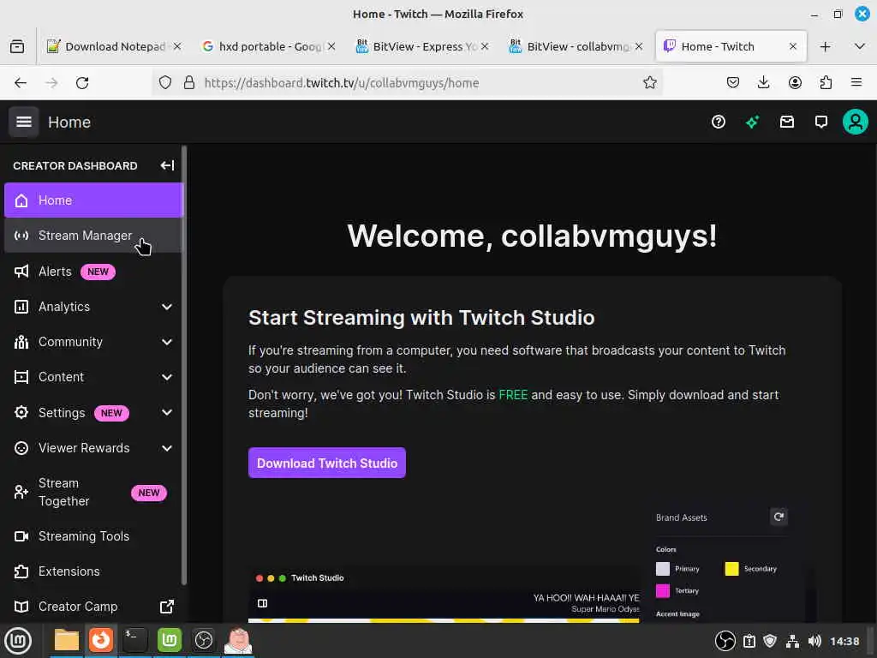The width and height of the screenshot is (877, 658).
Task: Open the list all tabs dropdown
Action: [860, 46]
